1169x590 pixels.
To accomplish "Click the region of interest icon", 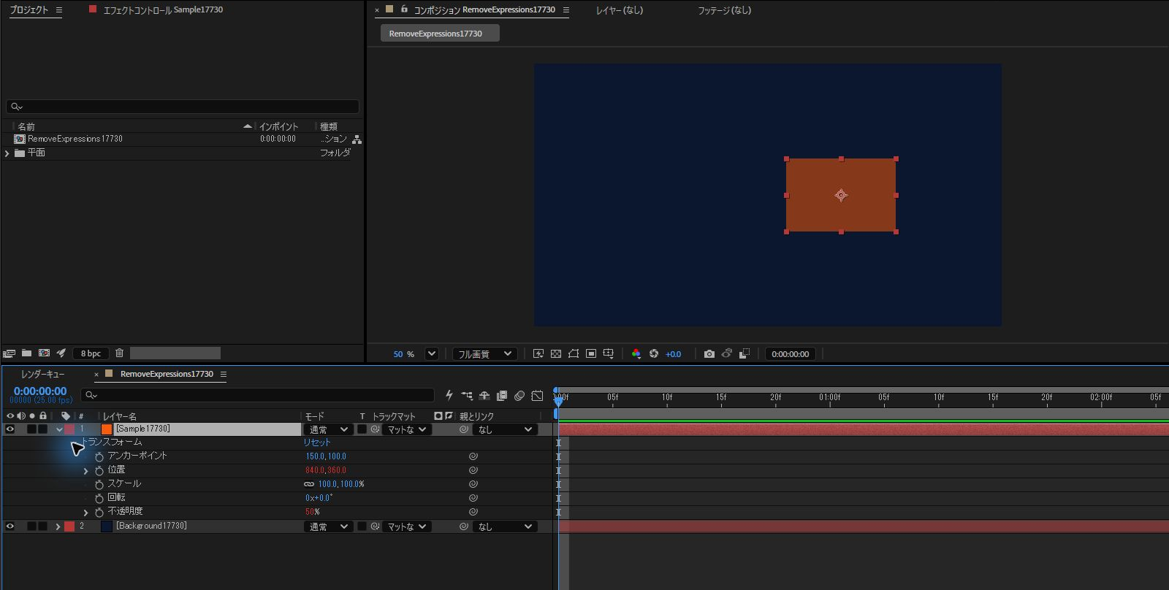I will pos(591,354).
